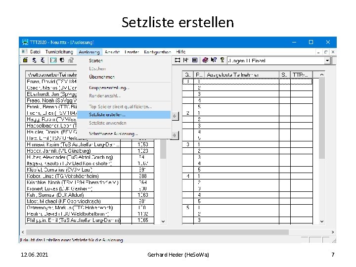Click the right-arrow transfer button between the lists

click(175, 116)
